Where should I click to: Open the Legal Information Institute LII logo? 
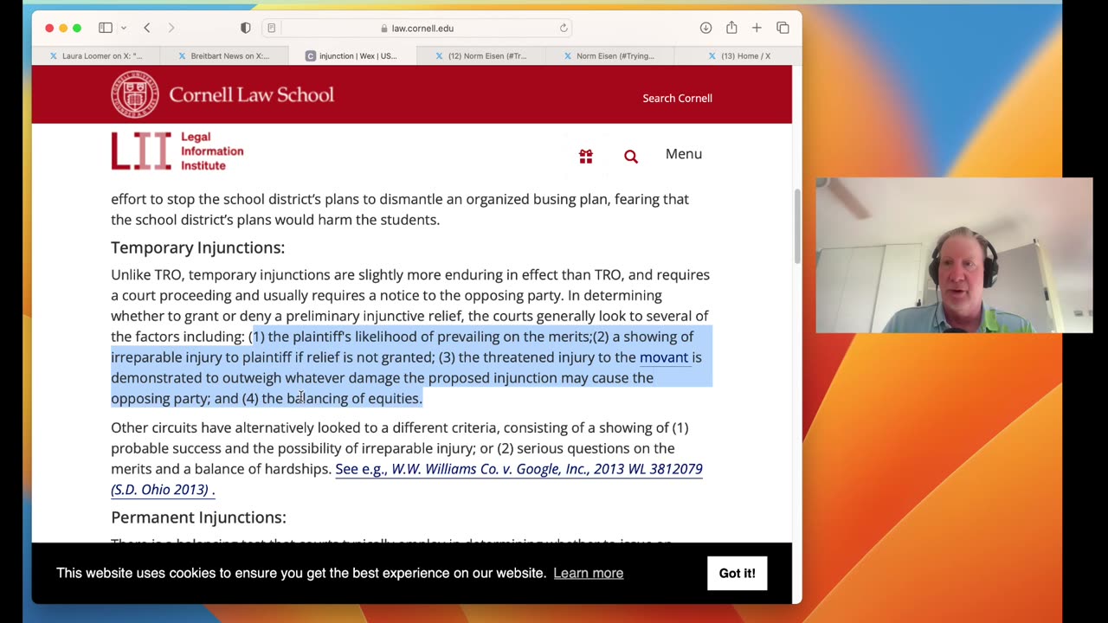[x=177, y=151]
